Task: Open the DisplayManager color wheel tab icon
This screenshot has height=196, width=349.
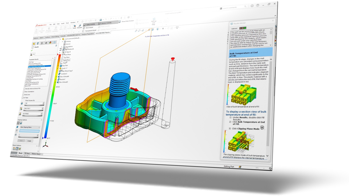Action: pos(50,43)
